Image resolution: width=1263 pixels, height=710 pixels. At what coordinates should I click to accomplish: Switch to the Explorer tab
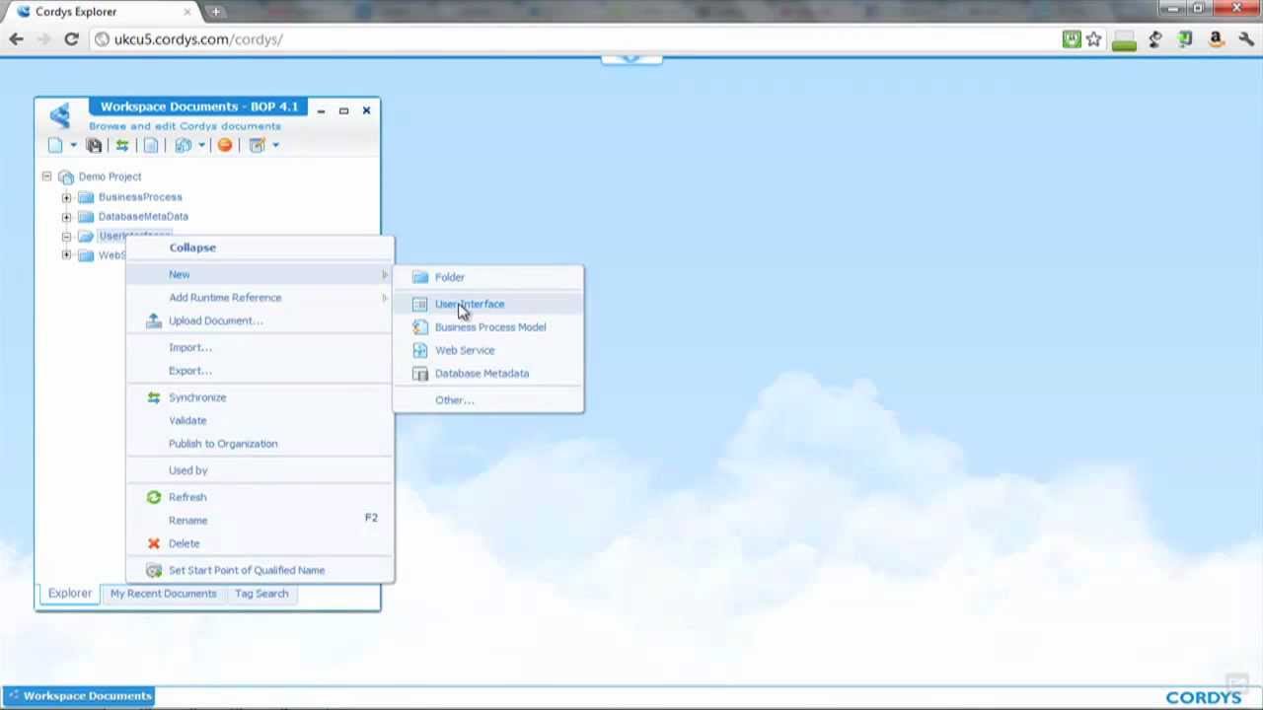tap(70, 594)
